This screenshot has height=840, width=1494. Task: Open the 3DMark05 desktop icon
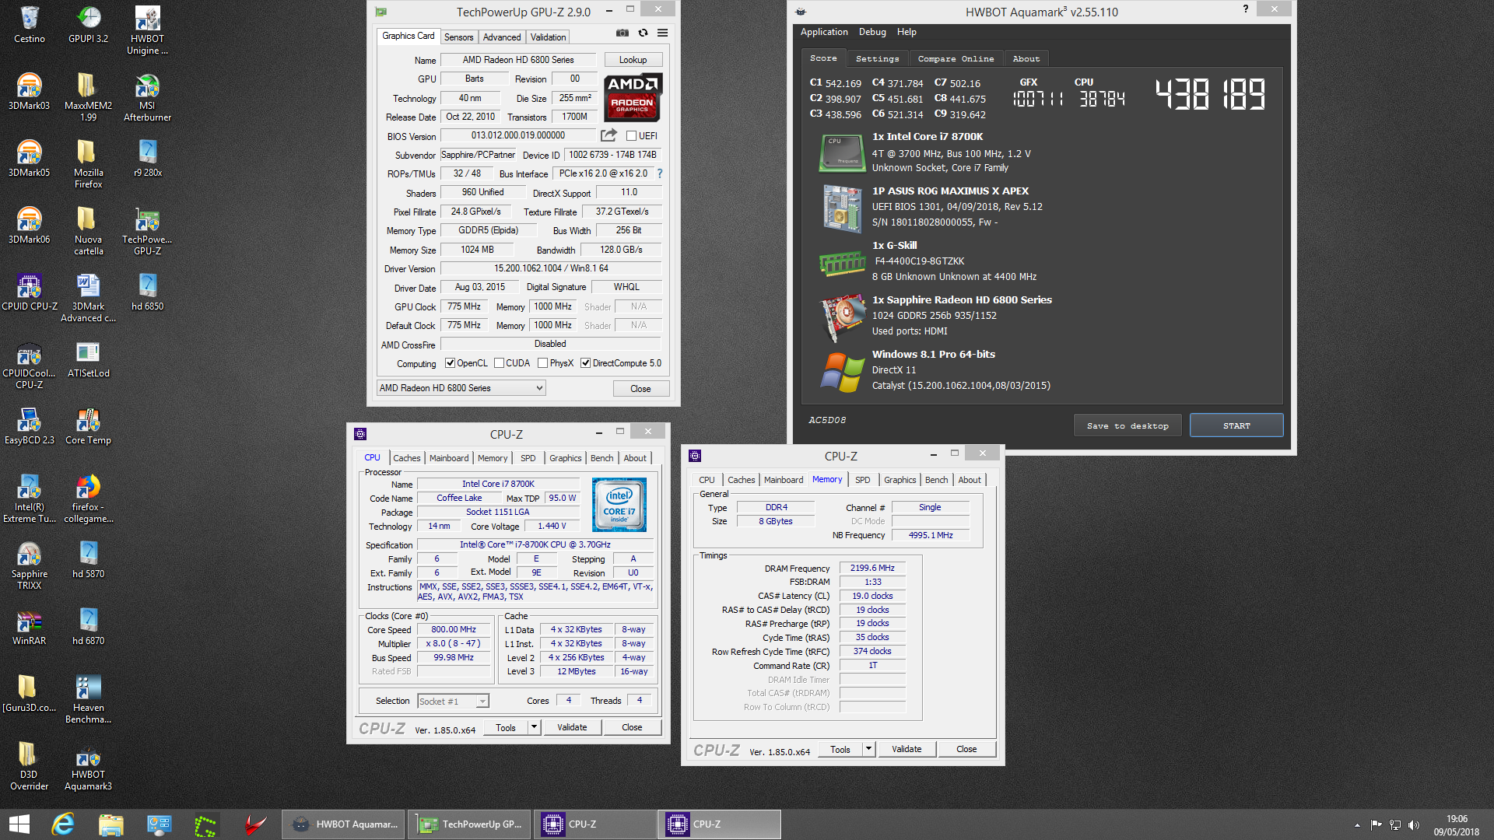29,159
